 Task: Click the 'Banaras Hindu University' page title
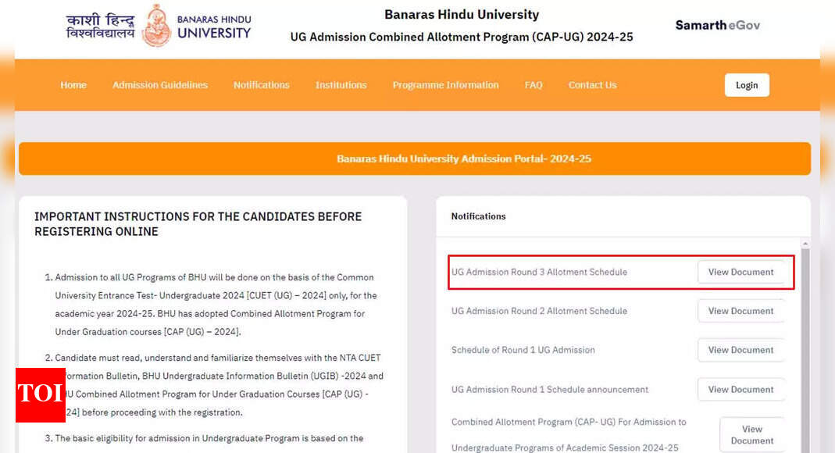(462, 14)
